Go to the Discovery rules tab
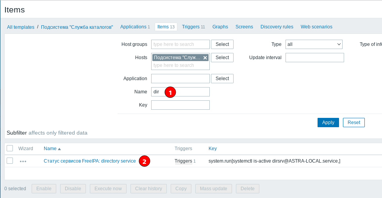 click(x=277, y=27)
